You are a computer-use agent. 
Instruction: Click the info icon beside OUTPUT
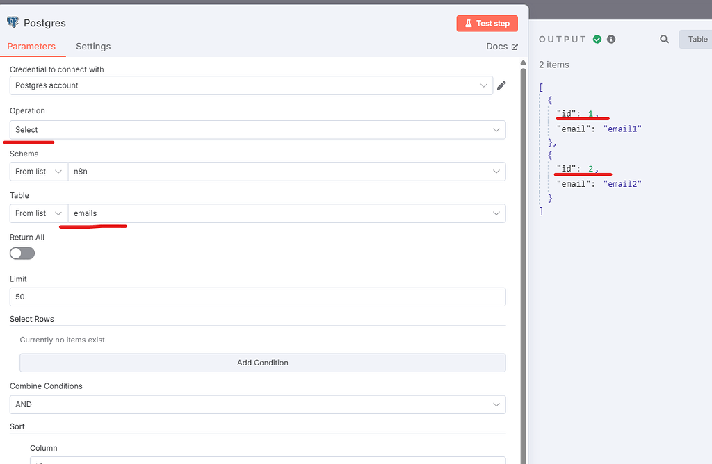tap(610, 39)
